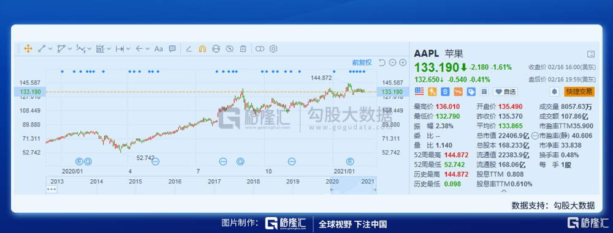Toggle the quote panel layout icon

click(x=591, y=54)
